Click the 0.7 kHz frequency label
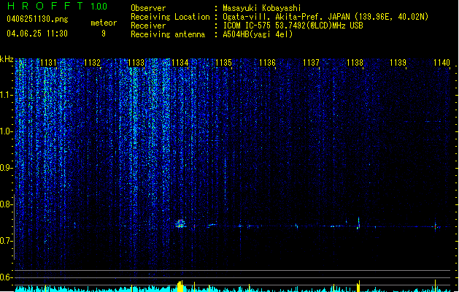459x292 pixels. [x=6, y=241]
